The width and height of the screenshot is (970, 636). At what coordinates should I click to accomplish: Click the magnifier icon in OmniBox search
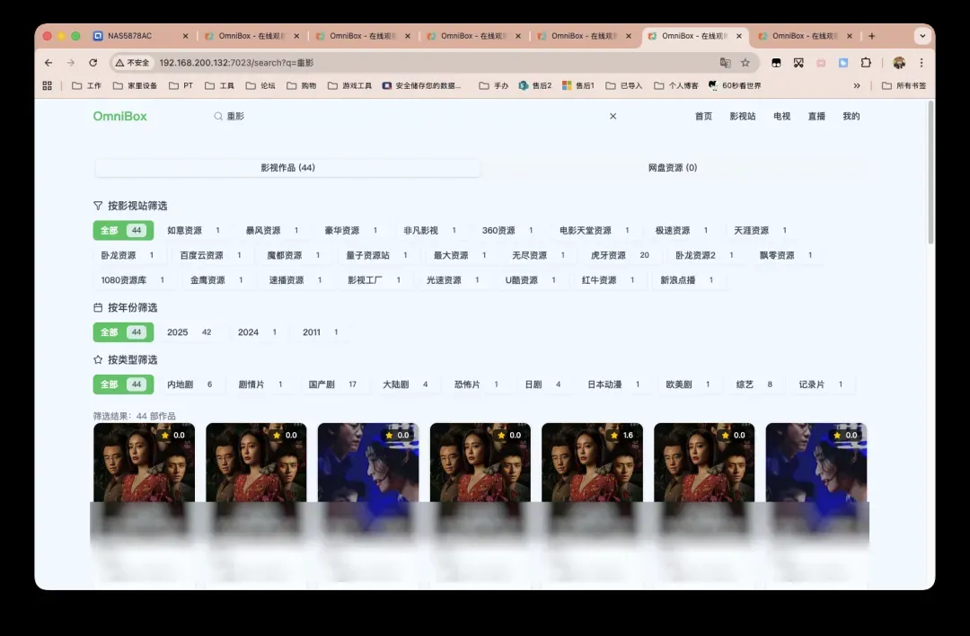tap(217, 116)
